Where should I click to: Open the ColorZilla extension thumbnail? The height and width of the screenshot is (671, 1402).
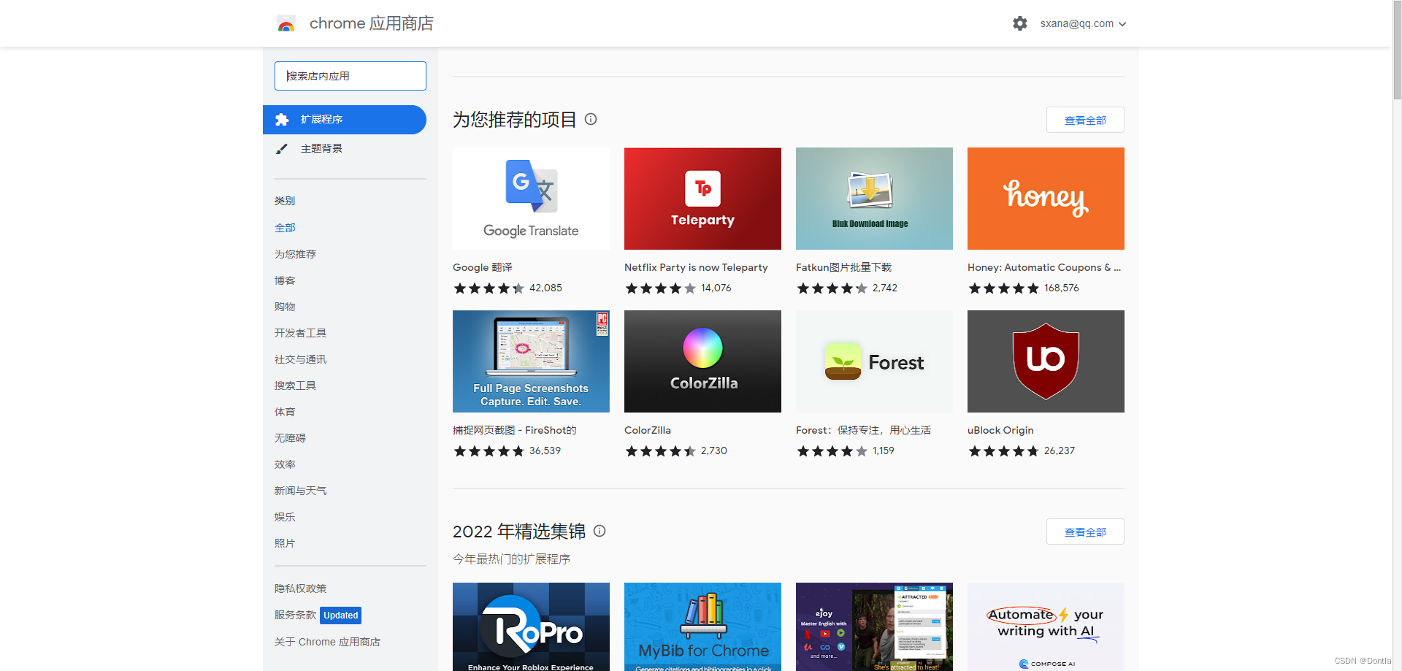[702, 361]
